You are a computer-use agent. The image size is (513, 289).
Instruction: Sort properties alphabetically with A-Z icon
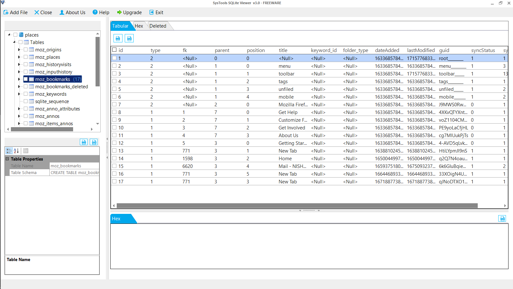tap(16, 151)
